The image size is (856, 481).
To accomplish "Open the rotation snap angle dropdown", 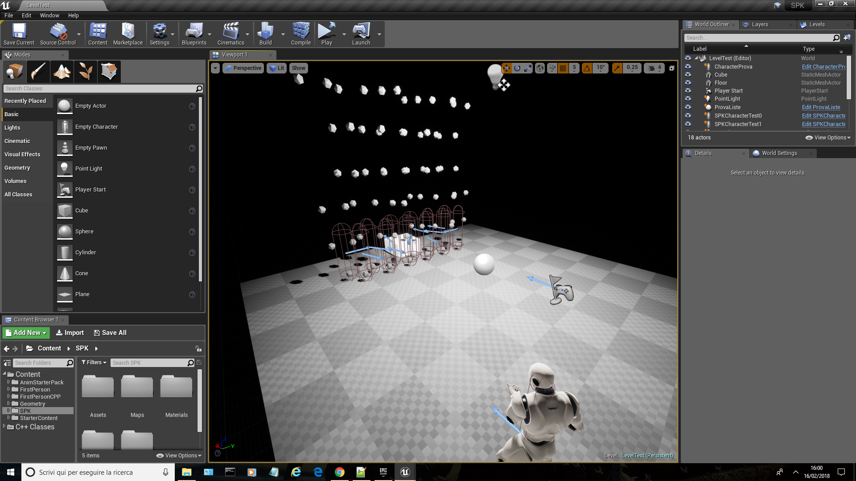I will point(601,68).
